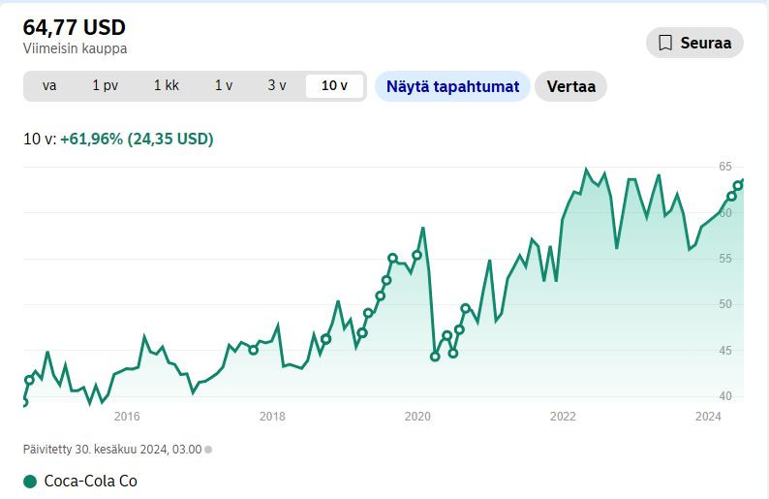Click the 45 y-axis value

[725, 351]
